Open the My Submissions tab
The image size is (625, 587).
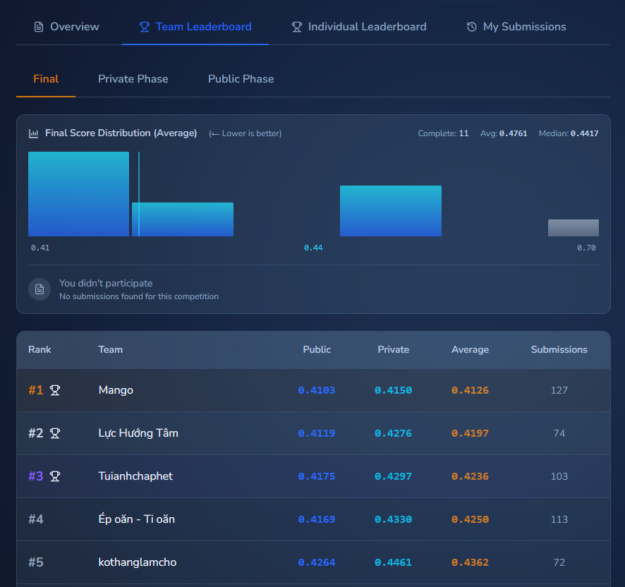pos(524,27)
